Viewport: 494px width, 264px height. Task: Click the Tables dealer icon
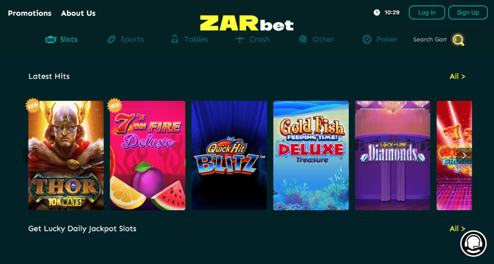click(174, 39)
